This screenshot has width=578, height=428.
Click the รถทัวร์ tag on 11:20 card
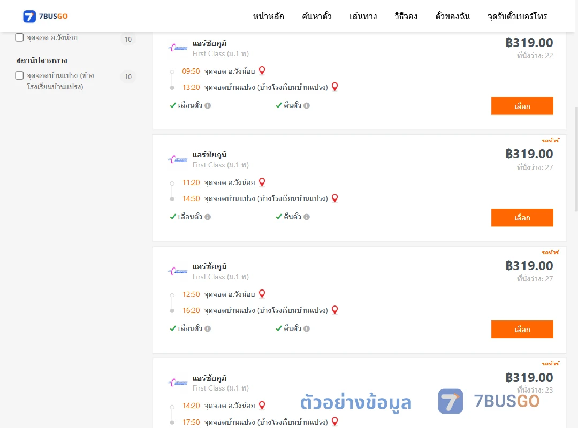[x=551, y=141]
